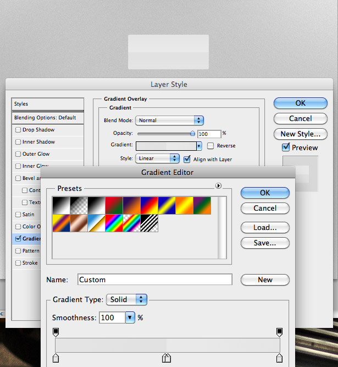Viewport: 338px width, 367px height.
Task: Select the chrome gradient preset
Action: coord(97,223)
